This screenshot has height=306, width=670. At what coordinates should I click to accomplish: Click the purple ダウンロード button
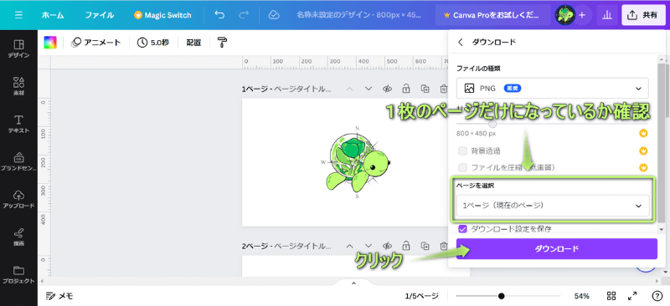pyautogui.click(x=556, y=248)
